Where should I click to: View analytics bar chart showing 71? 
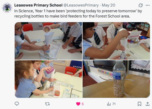click(x=109, y=104)
